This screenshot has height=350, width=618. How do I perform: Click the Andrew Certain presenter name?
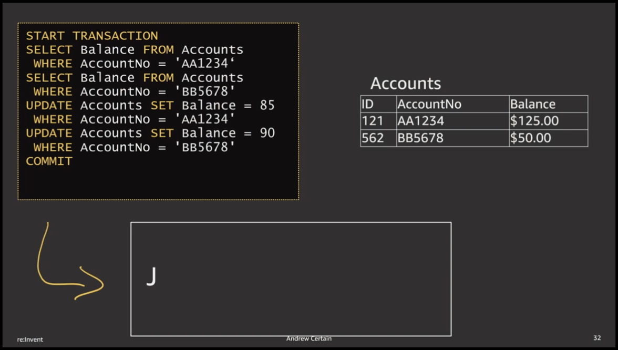pos(309,338)
